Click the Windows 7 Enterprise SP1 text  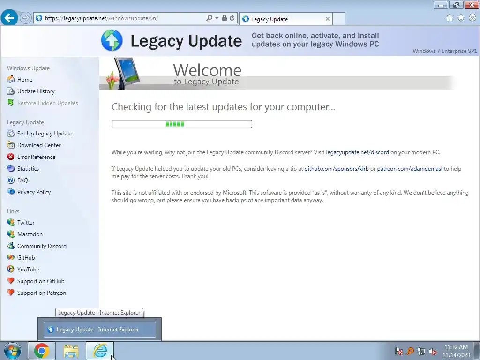444,51
